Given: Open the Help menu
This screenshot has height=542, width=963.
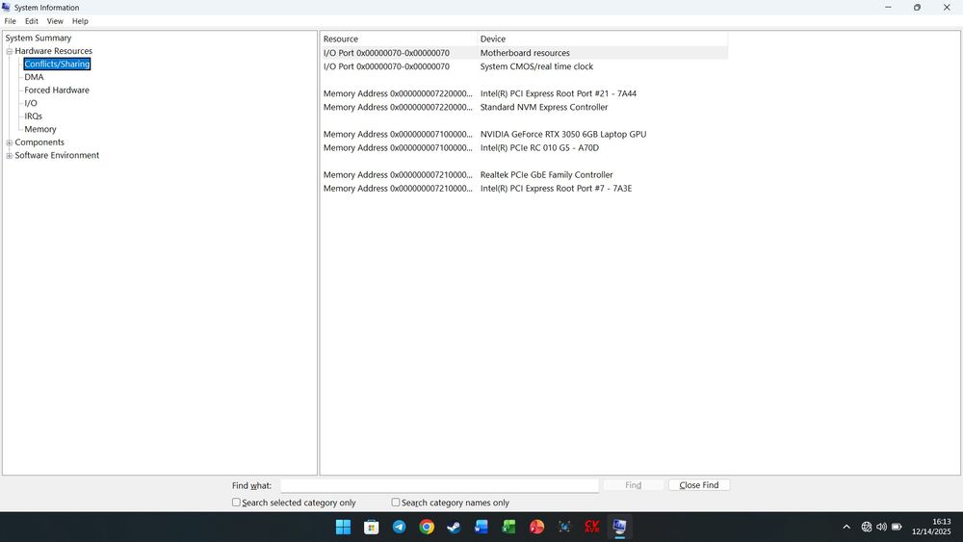Looking at the screenshot, I should point(80,21).
